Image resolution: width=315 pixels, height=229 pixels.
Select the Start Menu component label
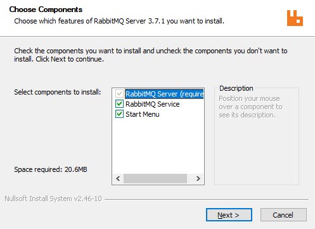pyautogui.click(x=143, y=114)
